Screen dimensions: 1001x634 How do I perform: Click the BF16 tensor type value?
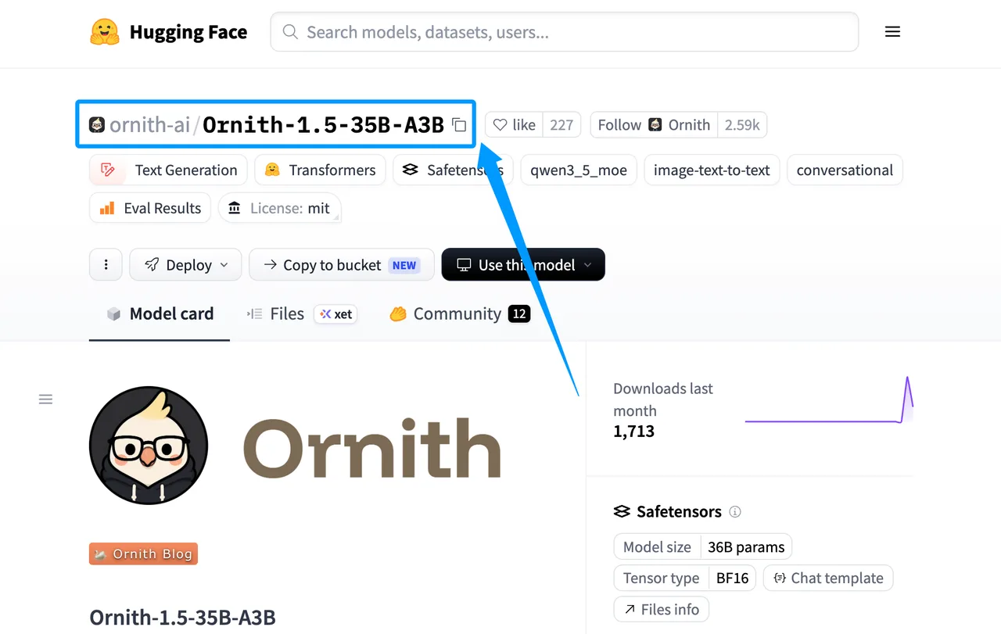[x=733, y=578]
